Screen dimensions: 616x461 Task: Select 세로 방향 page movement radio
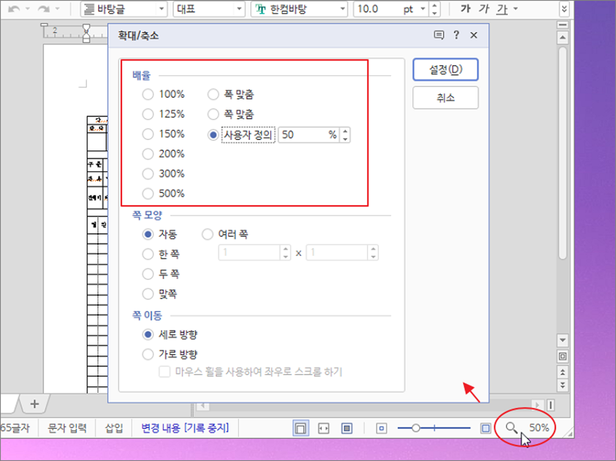(148, 334)
